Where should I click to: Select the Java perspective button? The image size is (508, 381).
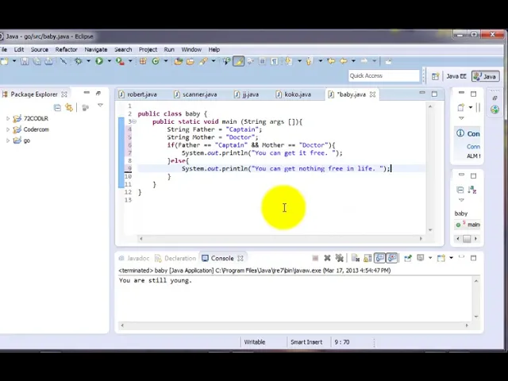[x=485, y=76]
